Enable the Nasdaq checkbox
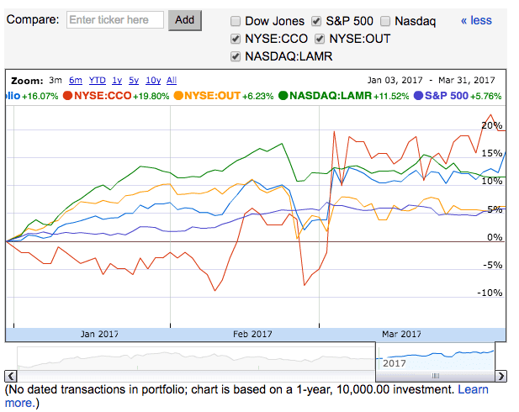 pyautogui.click(x=385, y=21)
